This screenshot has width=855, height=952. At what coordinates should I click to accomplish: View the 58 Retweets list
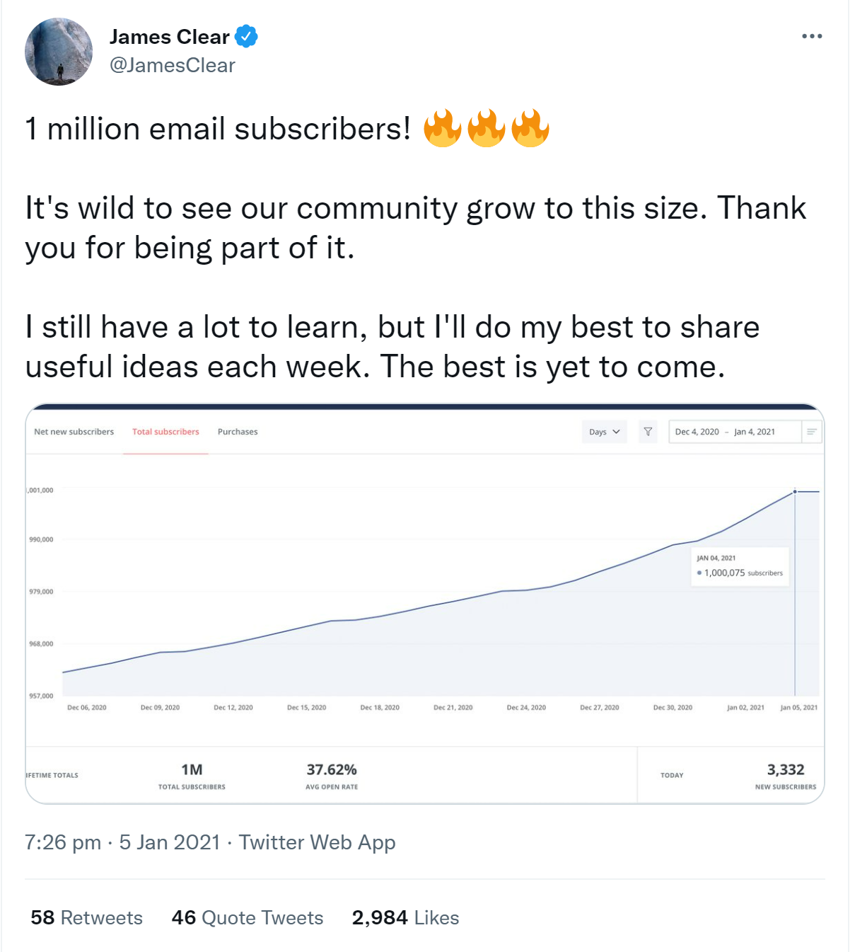(x=86, y=917)
